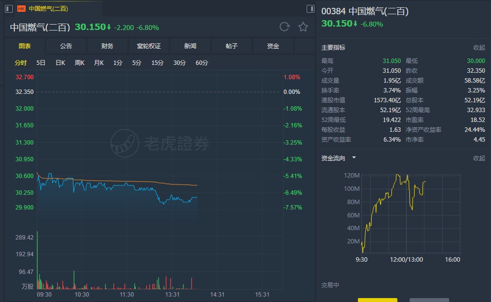Screen dimensions: 491x302
Task: Click the 289.42 volume axis label
Action: (25, 238)
